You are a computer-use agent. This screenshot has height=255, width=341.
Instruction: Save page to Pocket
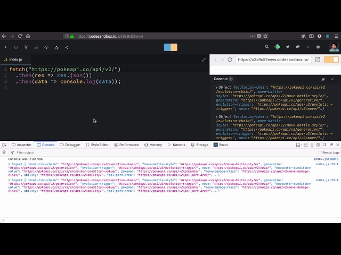pos(259,36)
